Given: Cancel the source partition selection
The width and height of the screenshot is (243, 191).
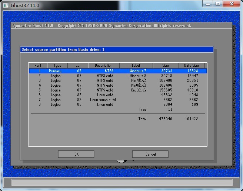Looking at the screenshot, I should tap(150, 154).
